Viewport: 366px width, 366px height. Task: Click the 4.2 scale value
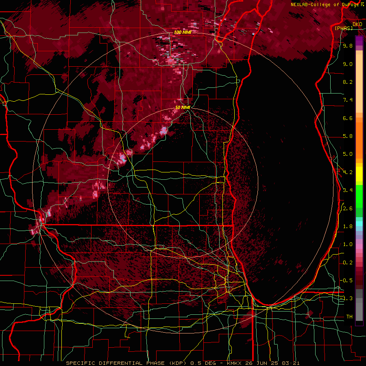tap(348, 172)
